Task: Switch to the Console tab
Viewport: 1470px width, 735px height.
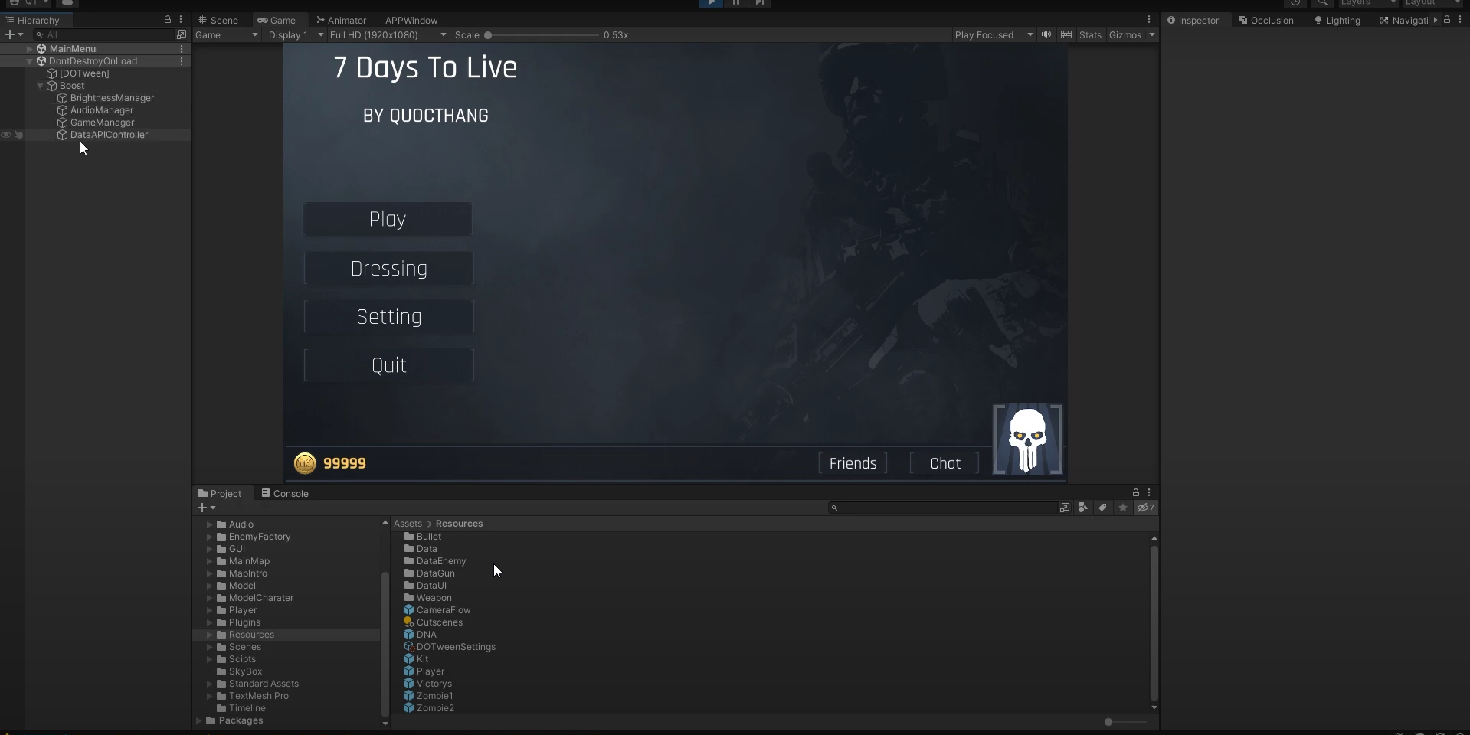Action: click(285, 494)
